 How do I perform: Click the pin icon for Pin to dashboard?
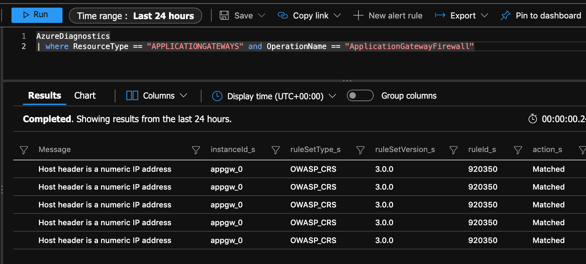(505, 15)
